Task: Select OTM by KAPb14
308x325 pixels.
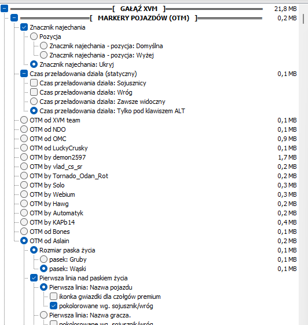Action: pos(24,222)
